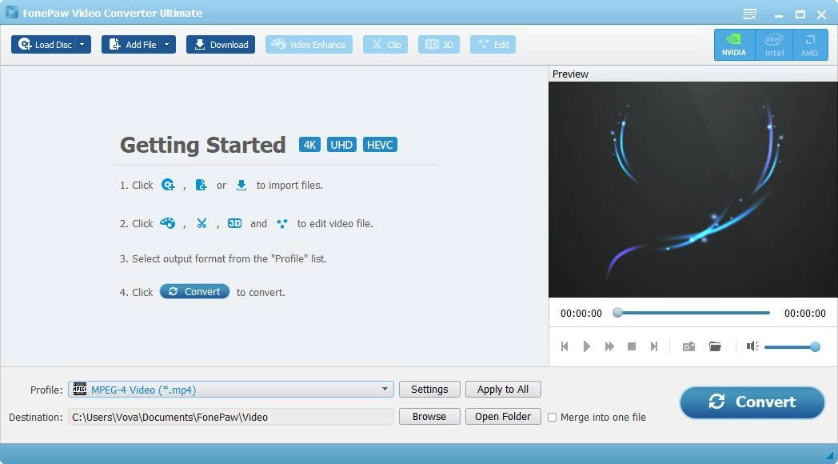This screenshot has height=464, width=838.
Task: Fast forward the preview
Action: click(609, 346)
